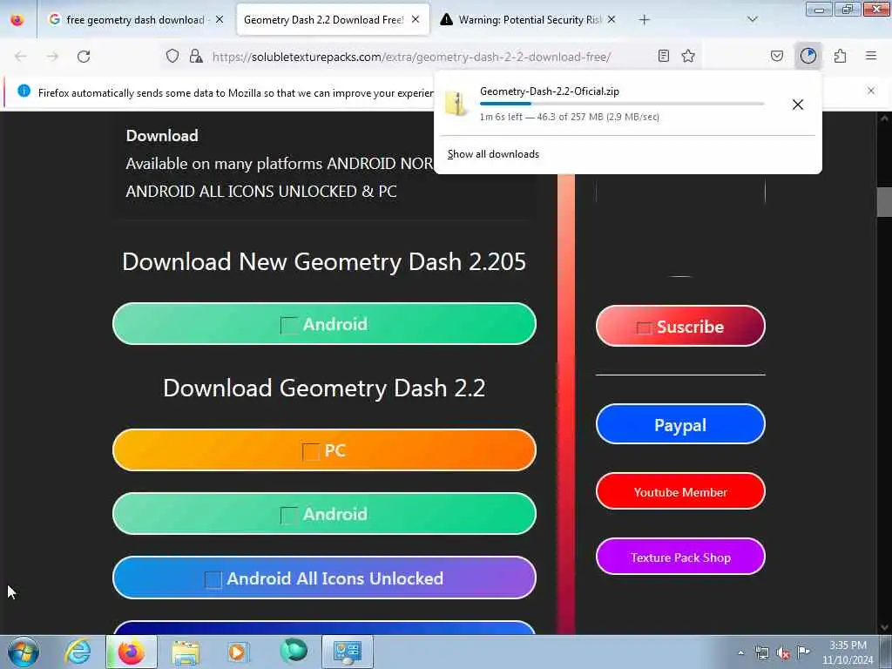The width and height of the screenshot is (892, 669).
Task: Click the Download New Geometry Dash 2.205 heading
Action: pos(324,261)
